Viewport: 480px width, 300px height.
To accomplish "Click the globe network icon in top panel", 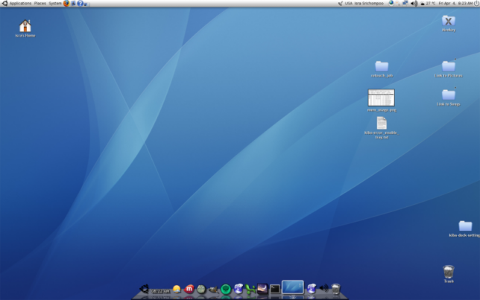I will tap(391, 3).
